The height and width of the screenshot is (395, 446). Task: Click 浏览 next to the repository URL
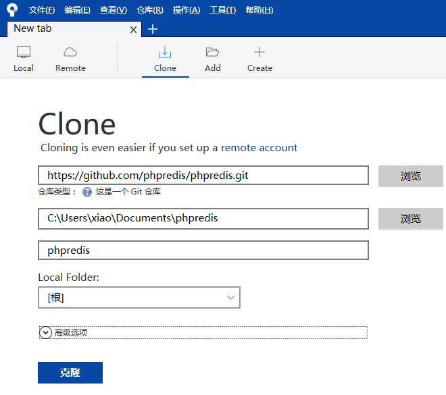410,176
